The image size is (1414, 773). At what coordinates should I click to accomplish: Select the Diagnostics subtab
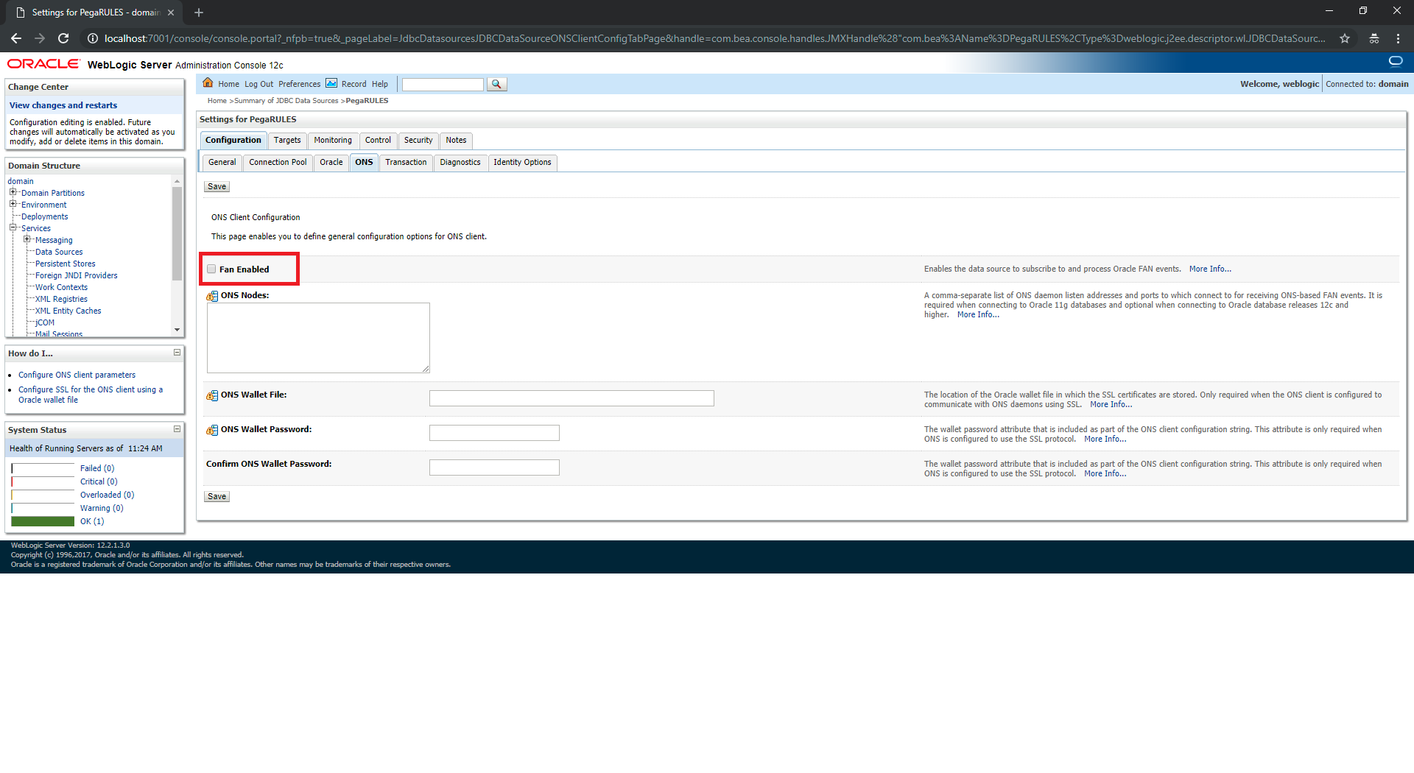[460, 163]
